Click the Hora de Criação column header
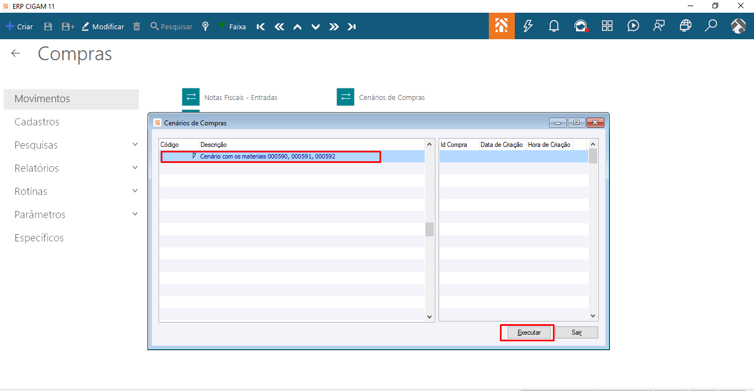Screen dimensions: 754x391 [550, 145]
